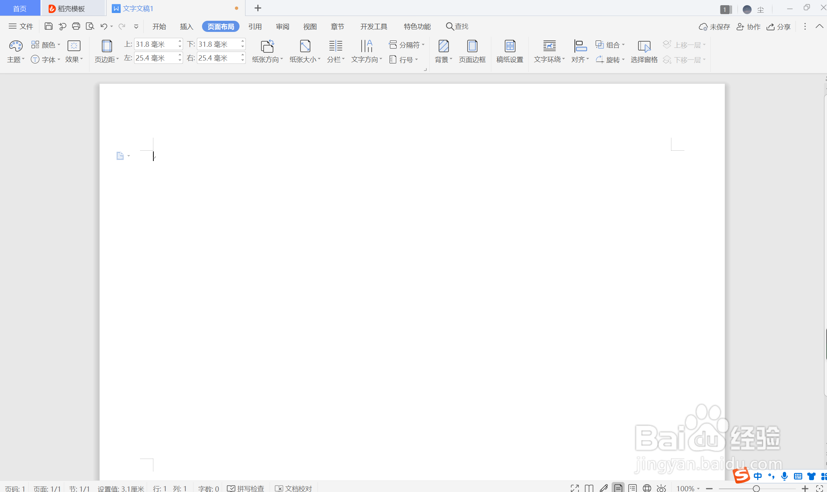The width and height of the screenshot is (827, 492).
Task: Click zoom slider handle
Action: point(756,488)
